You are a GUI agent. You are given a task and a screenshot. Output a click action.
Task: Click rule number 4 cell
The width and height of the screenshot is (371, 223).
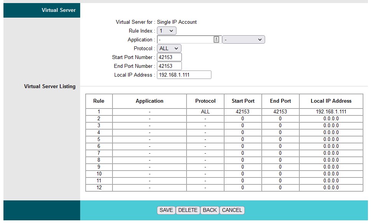click(99, 132)
